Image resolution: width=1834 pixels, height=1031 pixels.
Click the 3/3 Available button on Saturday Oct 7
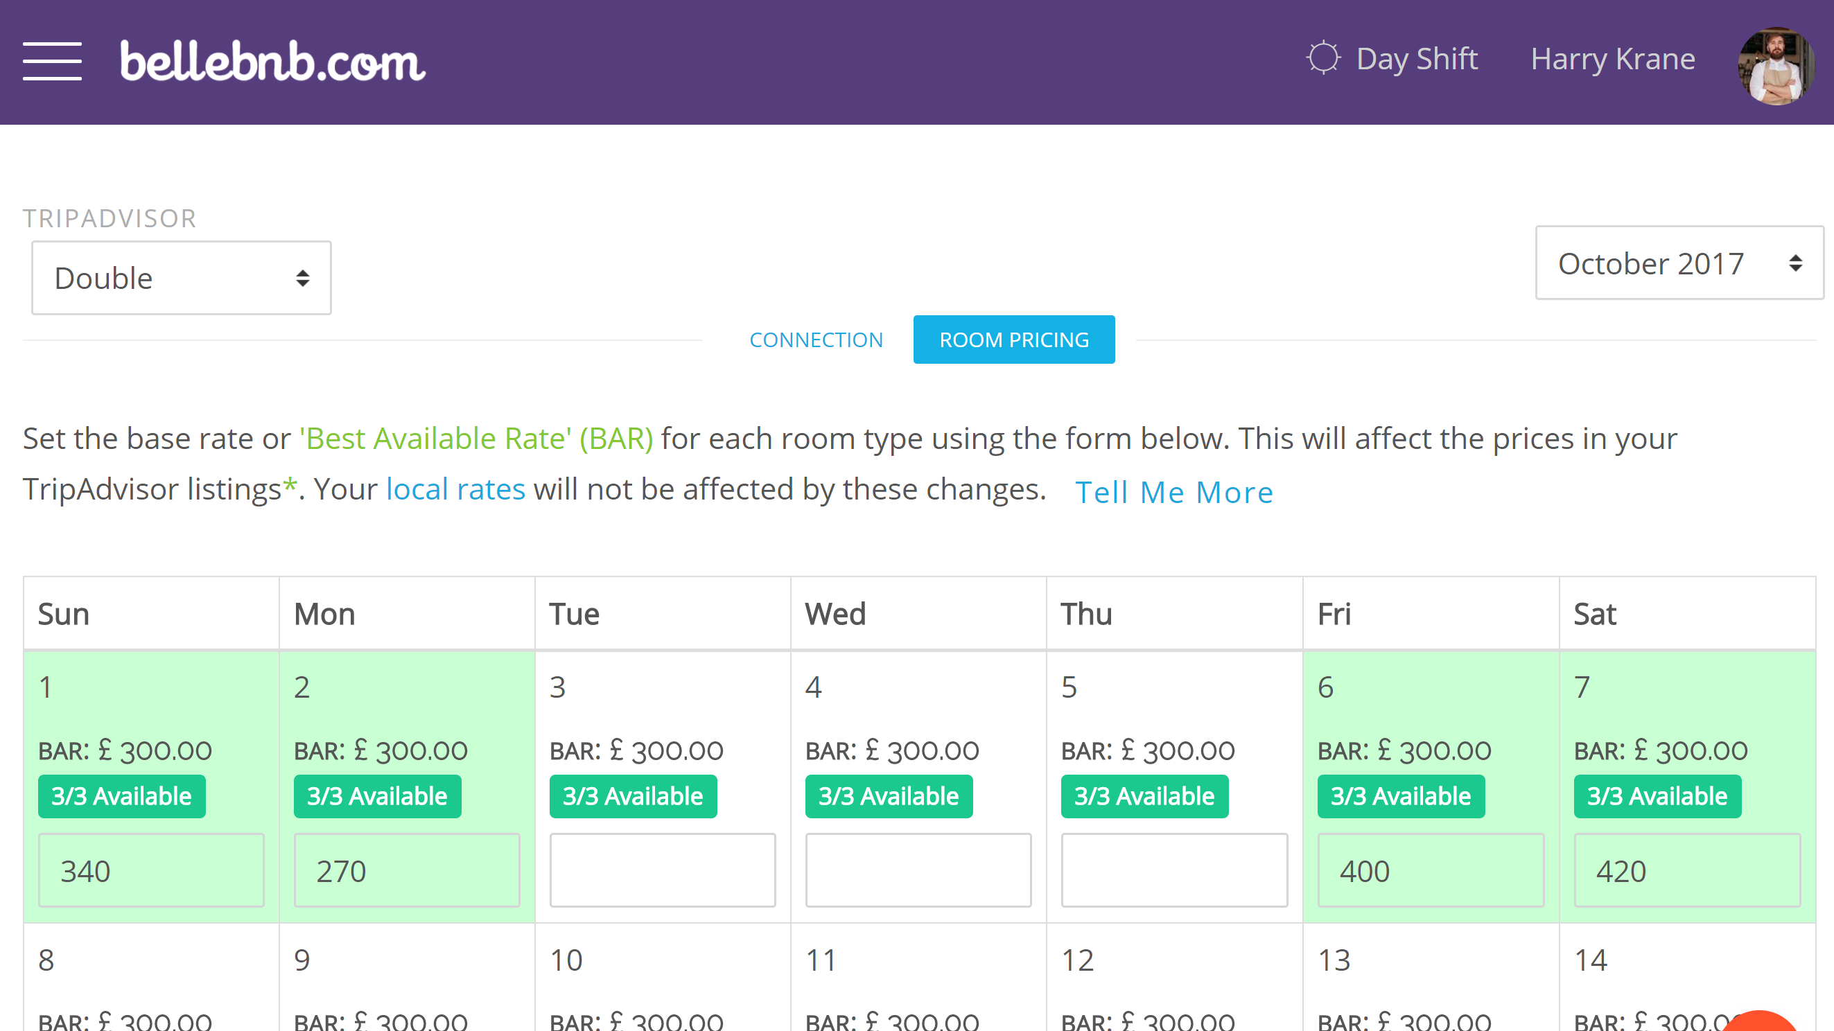pos(1657,795)
